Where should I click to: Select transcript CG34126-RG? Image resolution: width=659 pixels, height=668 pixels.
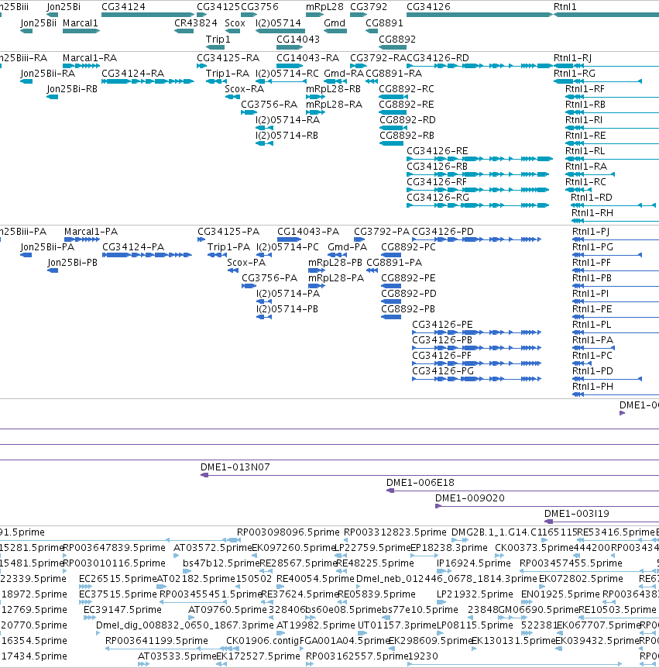click(x=438, y=198)
